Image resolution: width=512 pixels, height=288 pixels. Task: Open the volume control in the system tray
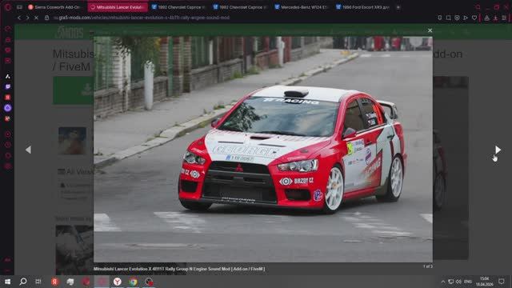pos(458,282)
